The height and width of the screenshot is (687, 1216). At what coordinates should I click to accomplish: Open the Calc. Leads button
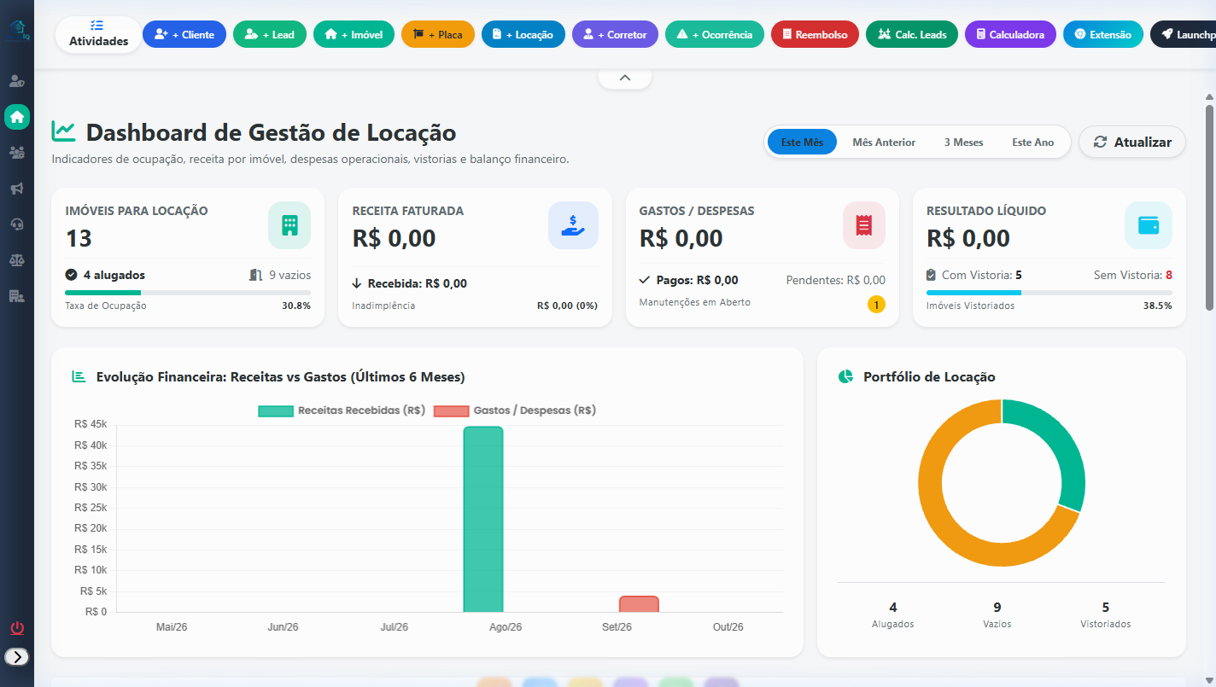912,34
